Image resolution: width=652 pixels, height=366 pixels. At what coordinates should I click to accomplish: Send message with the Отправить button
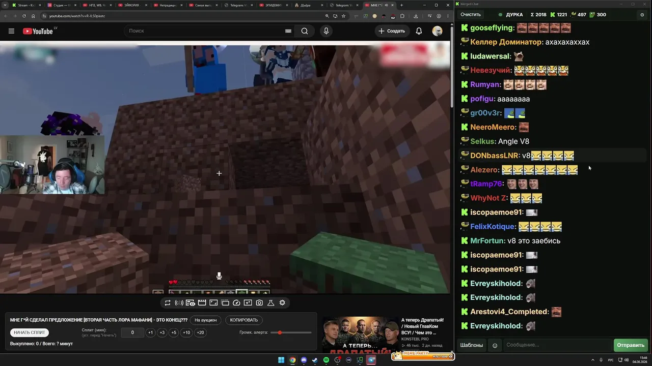(631, 345)
